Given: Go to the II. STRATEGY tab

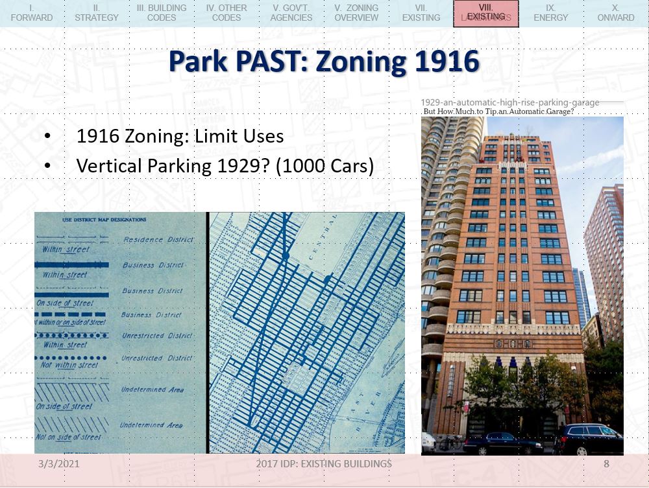Looking at the screenshot, I should pyautogui.click(x=97, y=13).
